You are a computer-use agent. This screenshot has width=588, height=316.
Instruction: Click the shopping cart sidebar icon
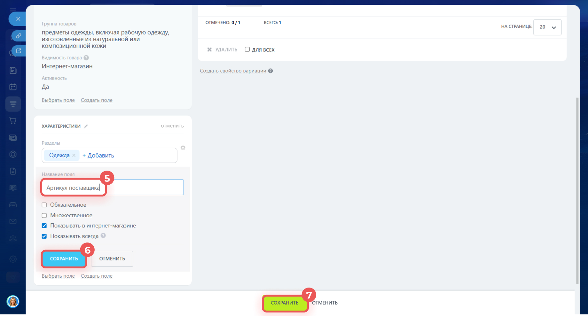tap(13, 121)
